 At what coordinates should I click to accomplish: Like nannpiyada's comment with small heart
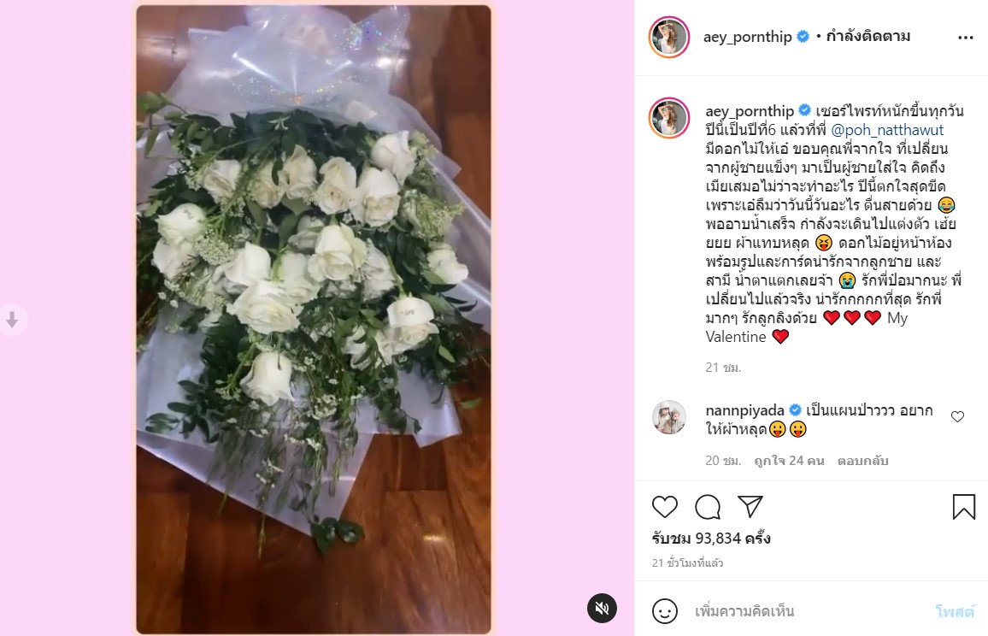957,416
